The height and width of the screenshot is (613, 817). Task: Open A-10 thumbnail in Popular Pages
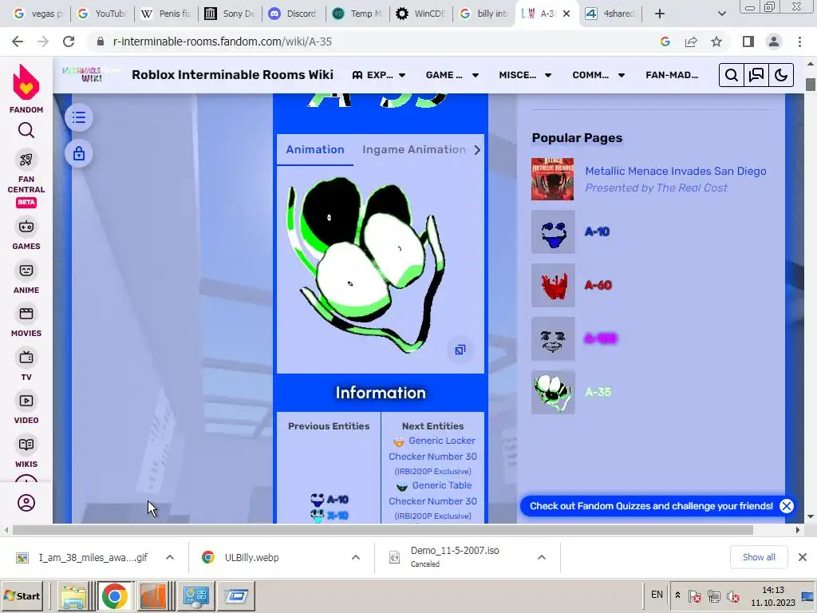click(553, 232)
